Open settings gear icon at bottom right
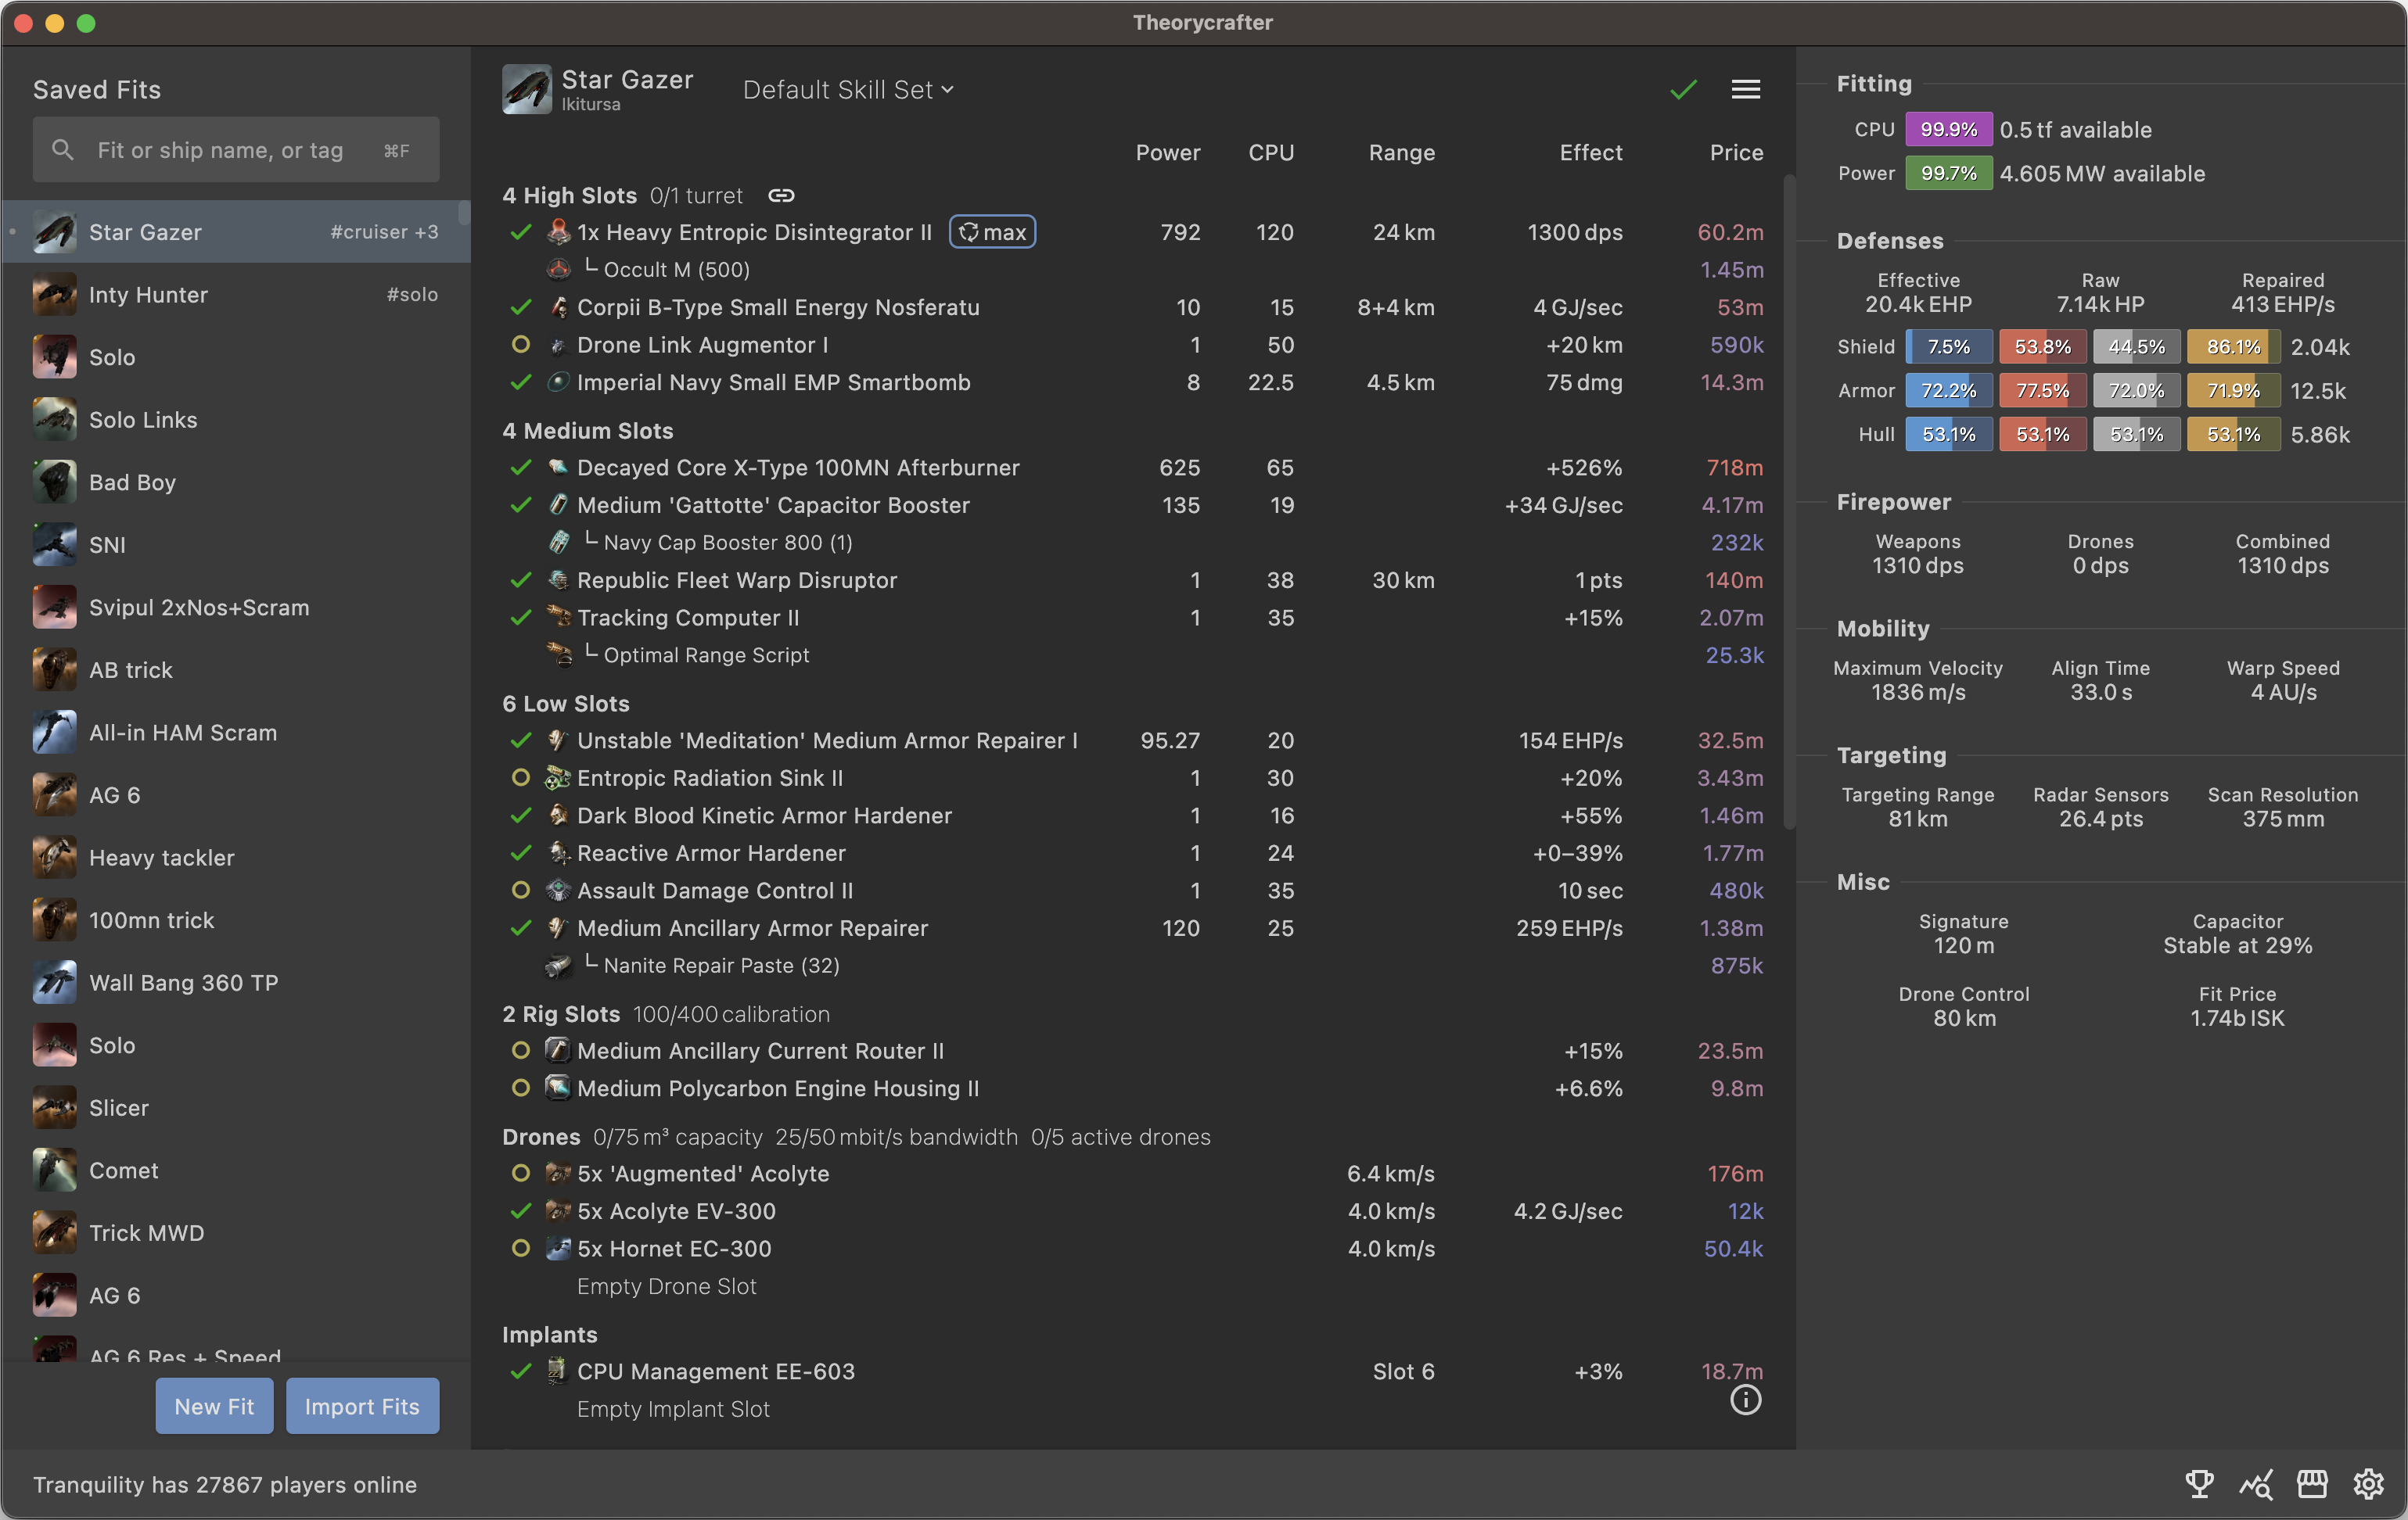Screen dimensions: 2408x1520 (x=2368, y=1484)
